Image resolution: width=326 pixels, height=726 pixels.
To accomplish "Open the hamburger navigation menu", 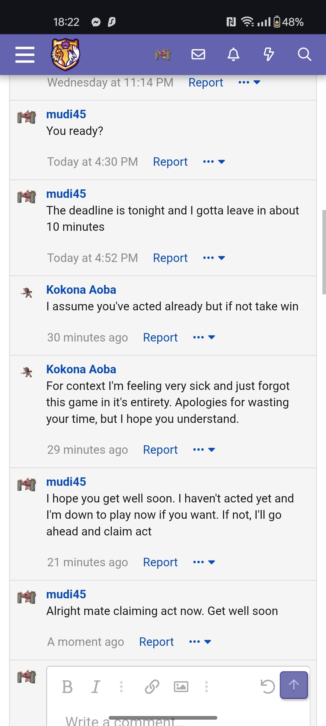I will (25, 55).
